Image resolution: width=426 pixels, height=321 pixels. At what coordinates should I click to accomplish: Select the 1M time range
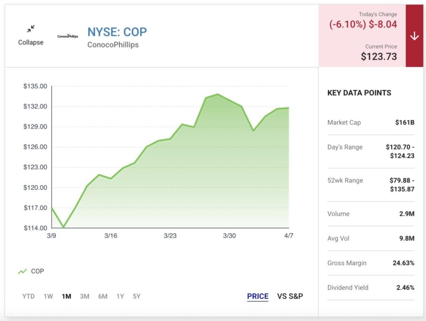point(66,296)
